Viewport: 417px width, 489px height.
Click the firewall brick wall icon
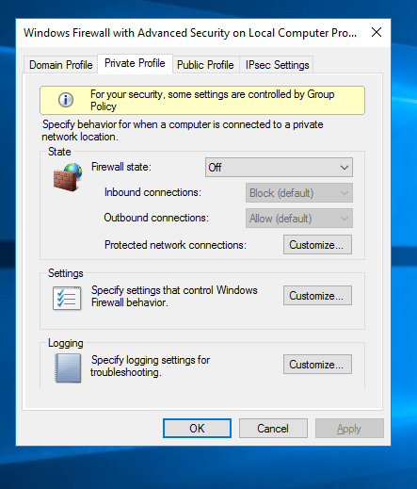(68, 177)
